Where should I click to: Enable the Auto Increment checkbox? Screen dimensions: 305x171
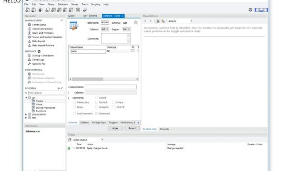pos(74,114)
